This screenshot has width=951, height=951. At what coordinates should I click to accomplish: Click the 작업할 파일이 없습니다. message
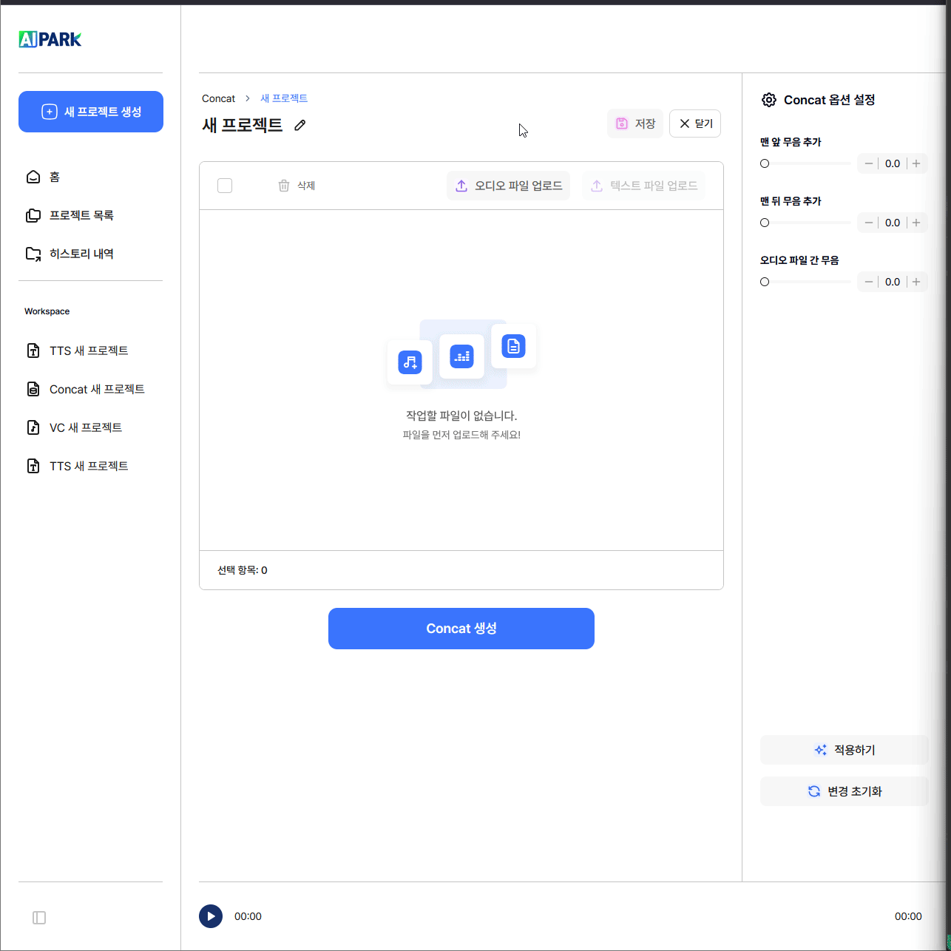coord(461,416)
